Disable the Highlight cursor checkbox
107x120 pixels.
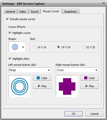10,33
